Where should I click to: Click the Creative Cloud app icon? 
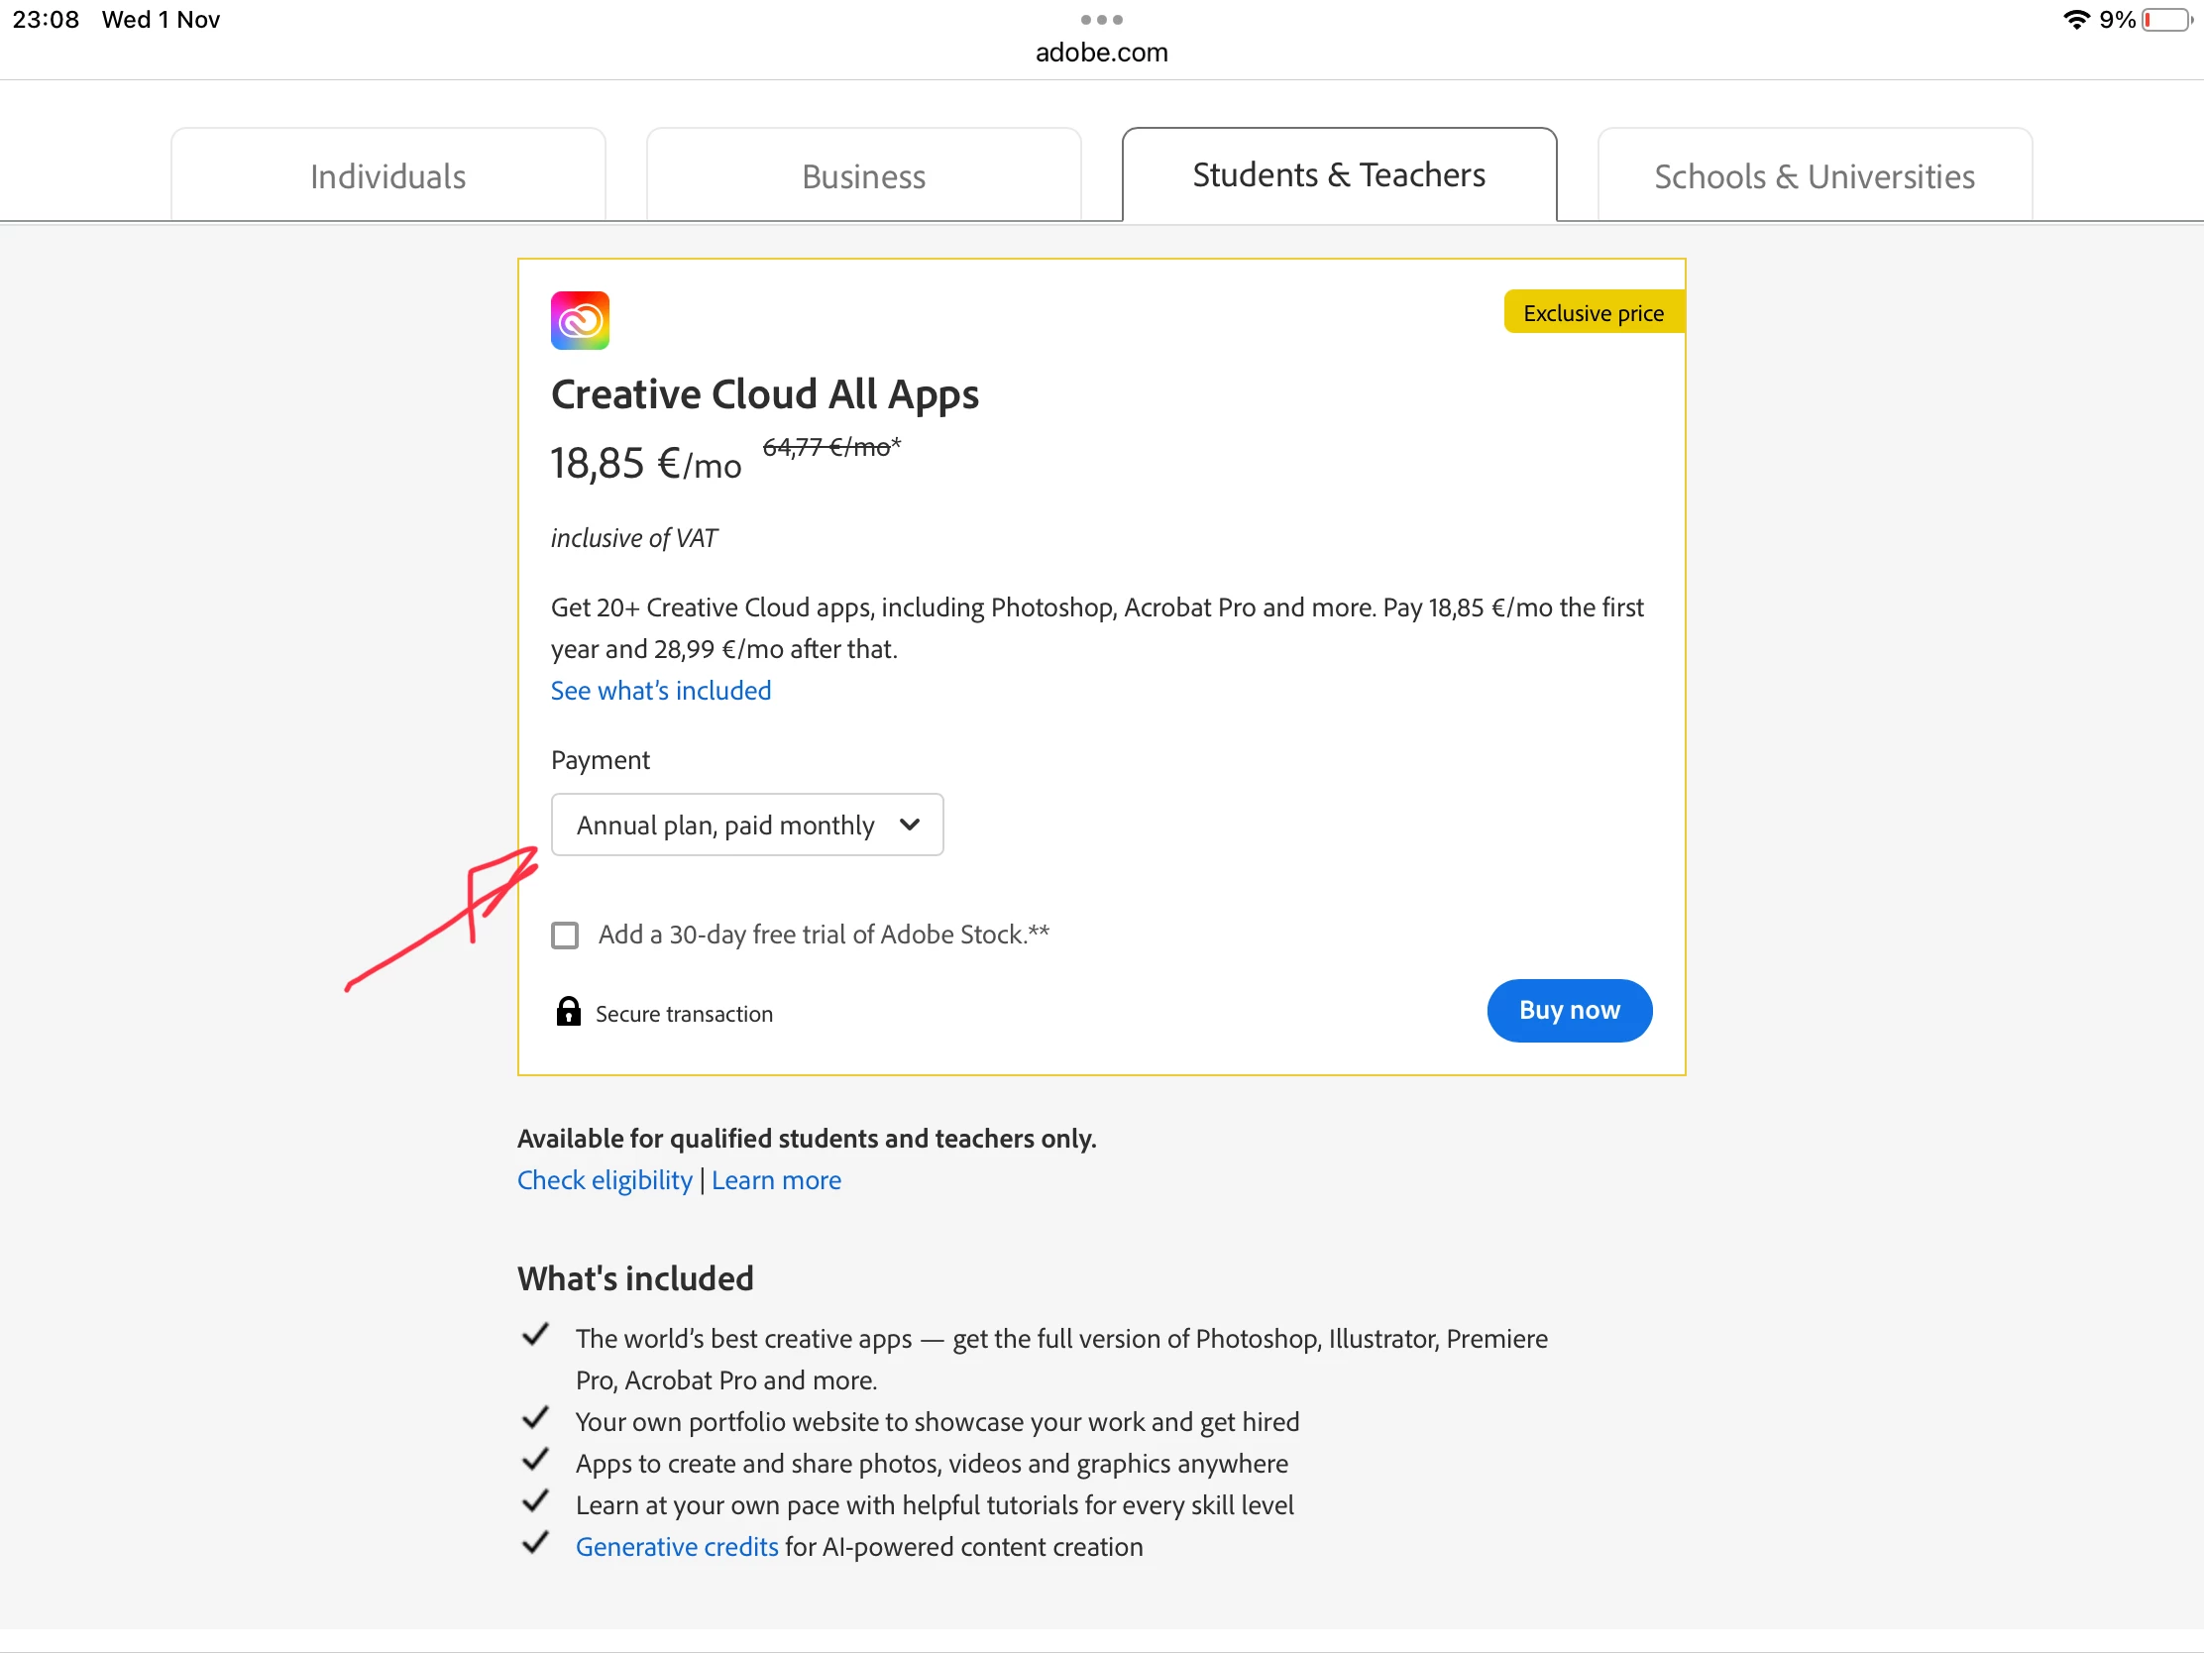pos(580,320)
